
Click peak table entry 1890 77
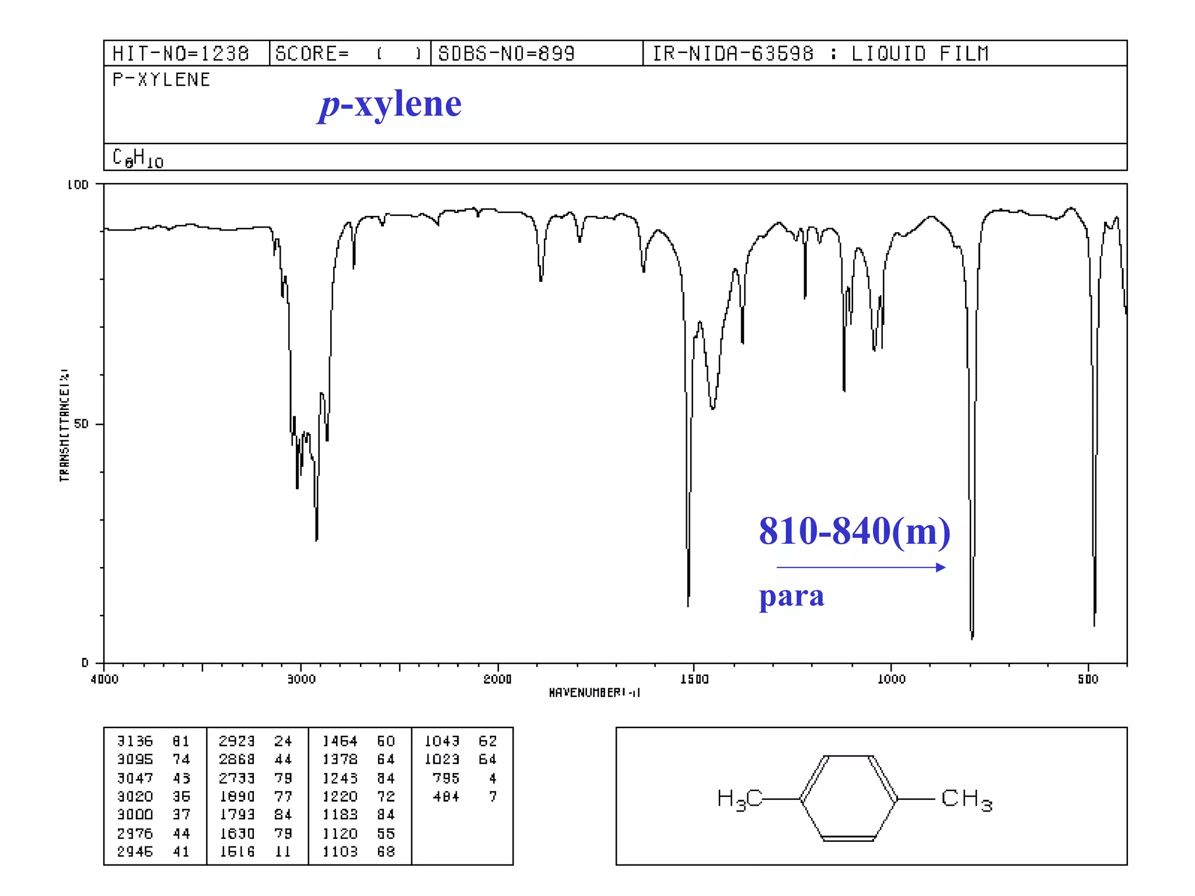coord(256,796)
